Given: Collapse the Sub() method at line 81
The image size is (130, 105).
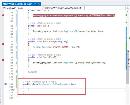Looking at the screenshot, I should pyautogui.click(x=18, y=26).
